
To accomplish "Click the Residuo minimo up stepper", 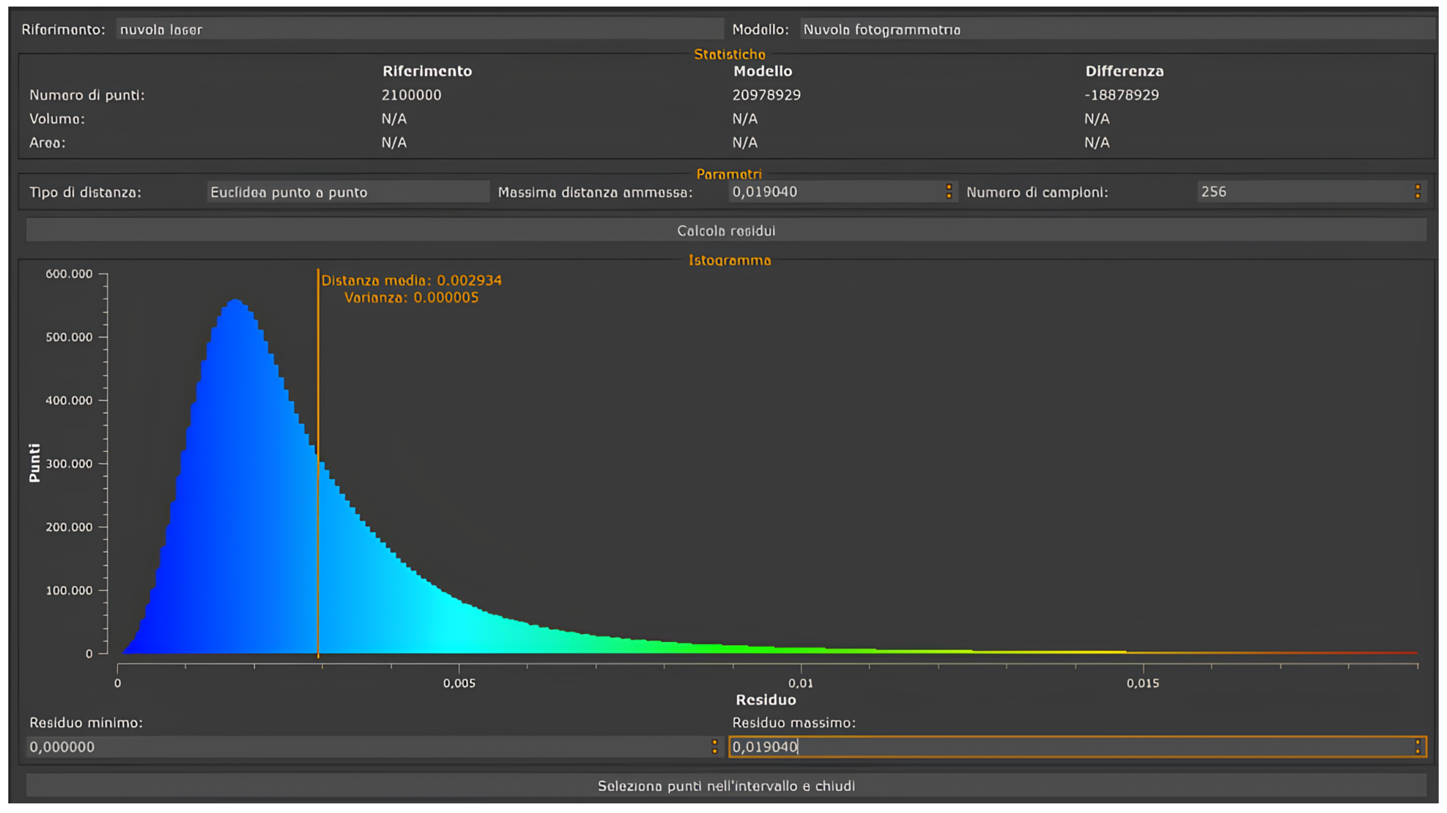I will [715, 742].
